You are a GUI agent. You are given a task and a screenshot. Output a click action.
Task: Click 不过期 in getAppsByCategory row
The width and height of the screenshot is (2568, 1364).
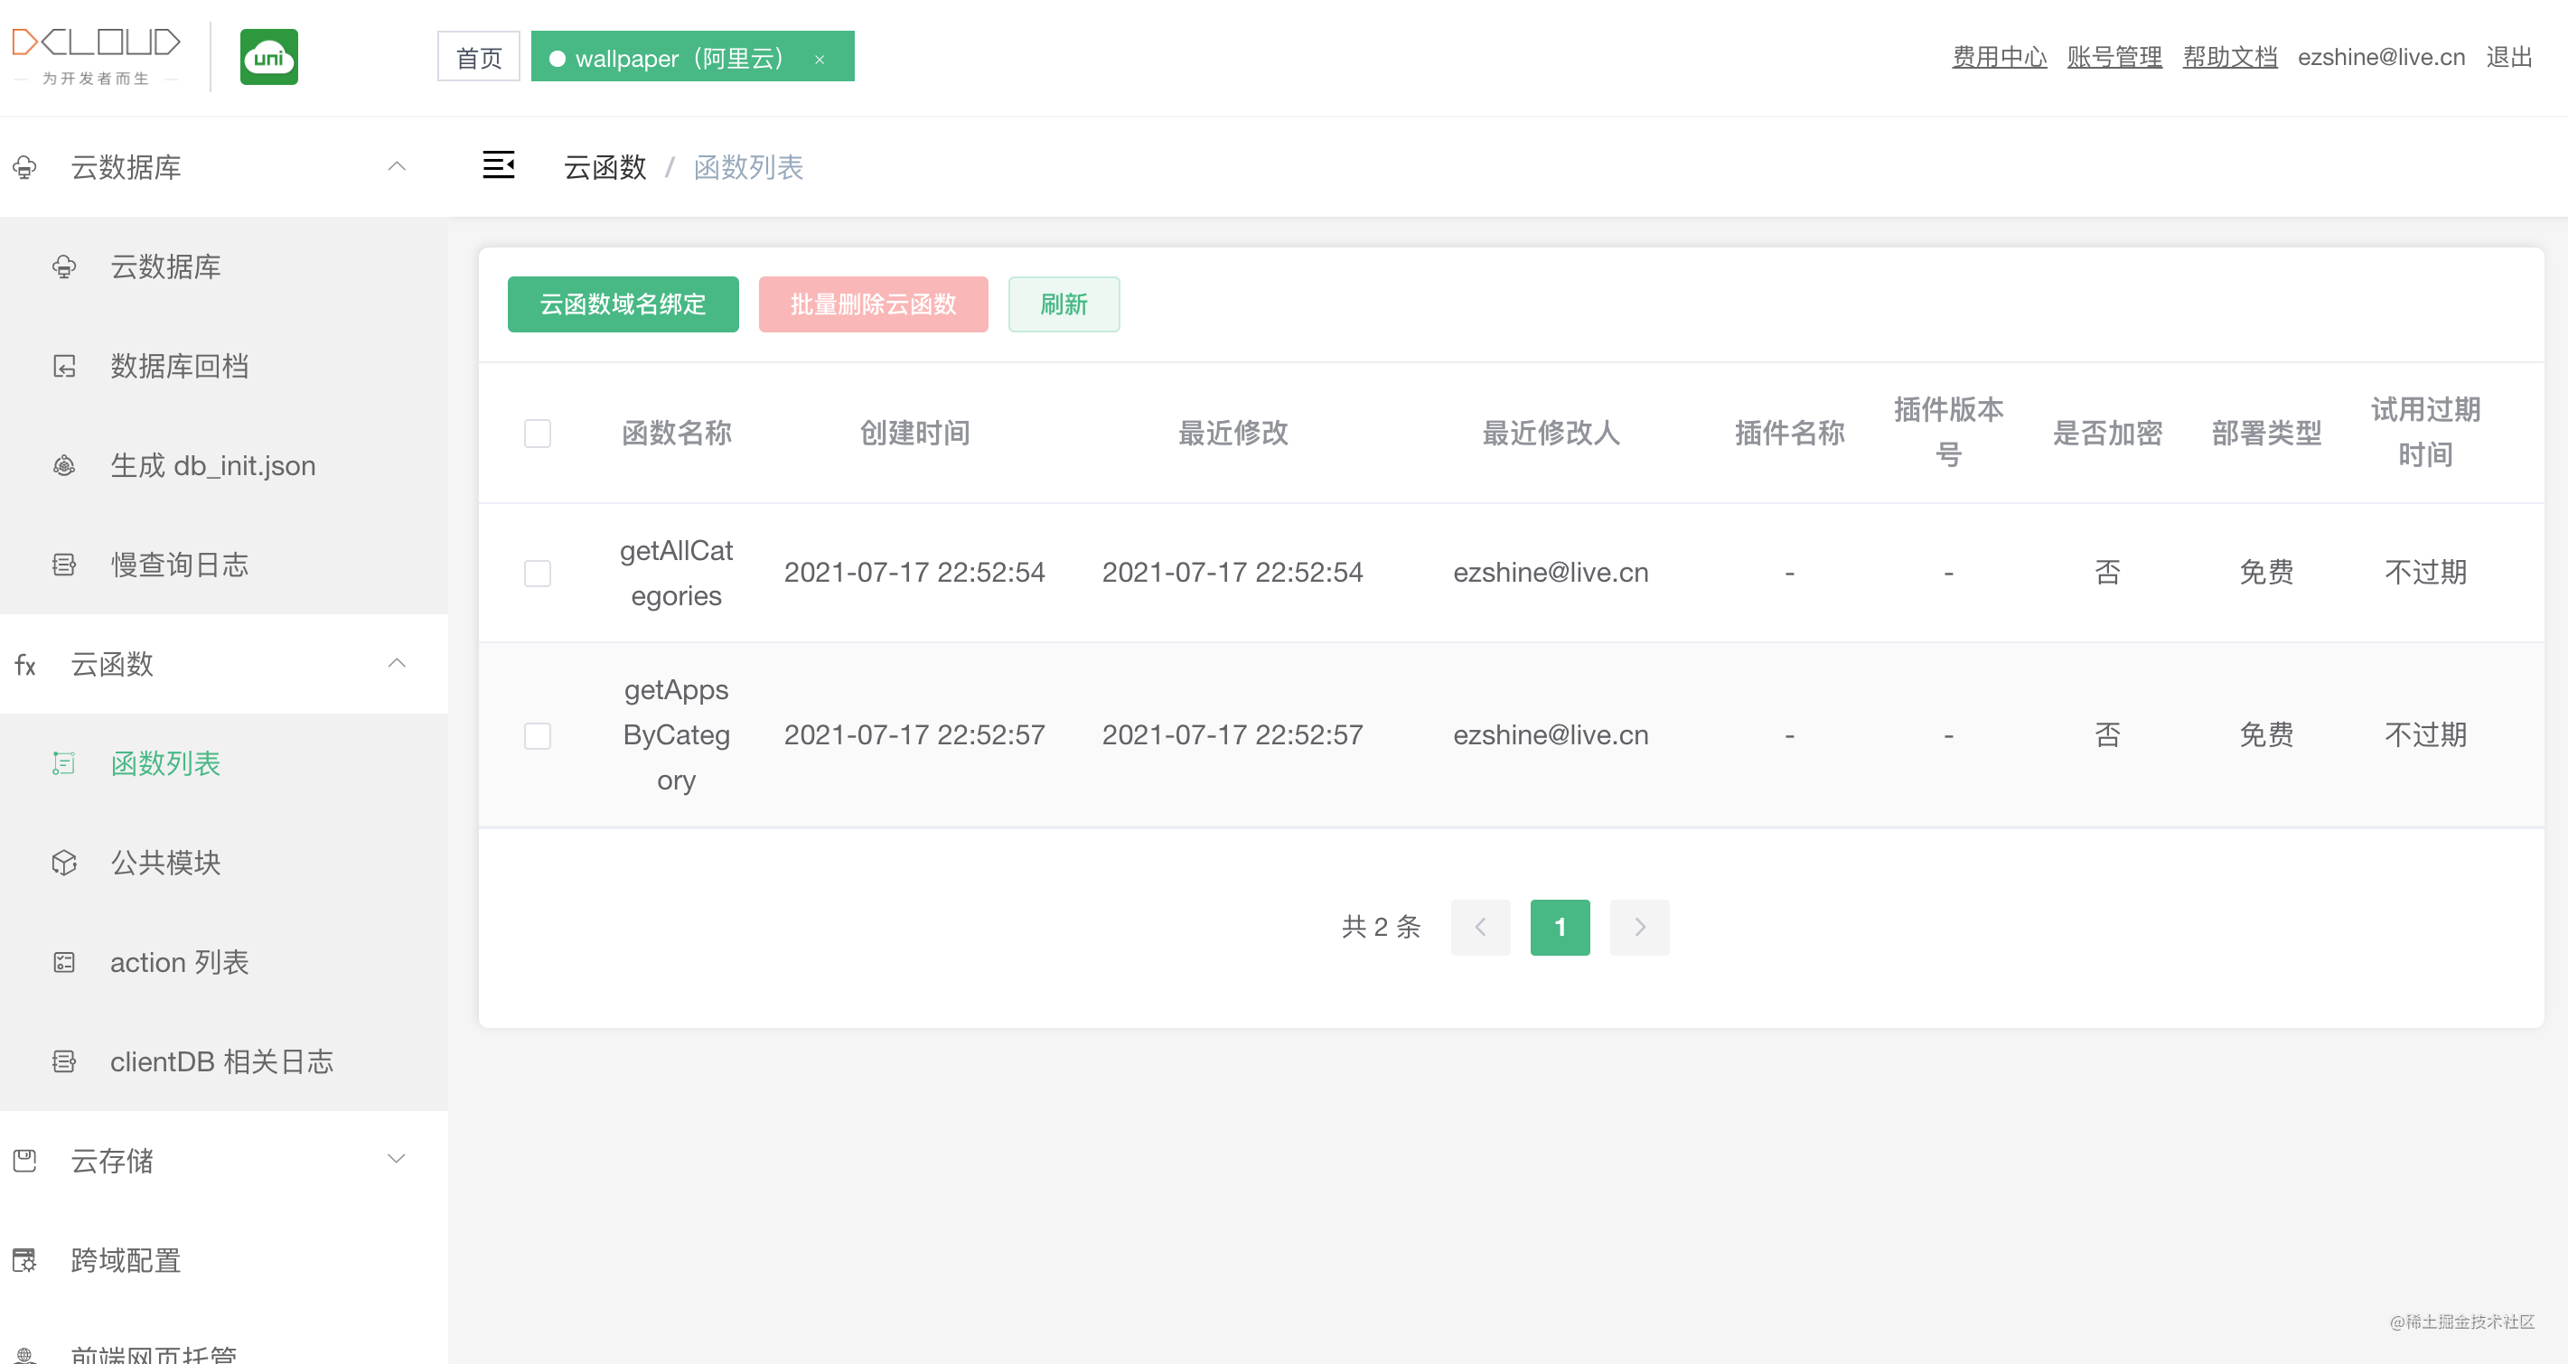(2425, 734)
